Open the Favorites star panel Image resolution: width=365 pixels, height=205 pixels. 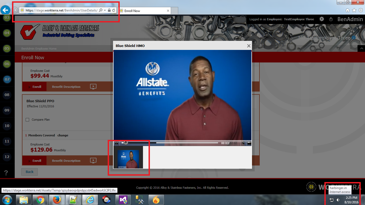tap(354, 10)
